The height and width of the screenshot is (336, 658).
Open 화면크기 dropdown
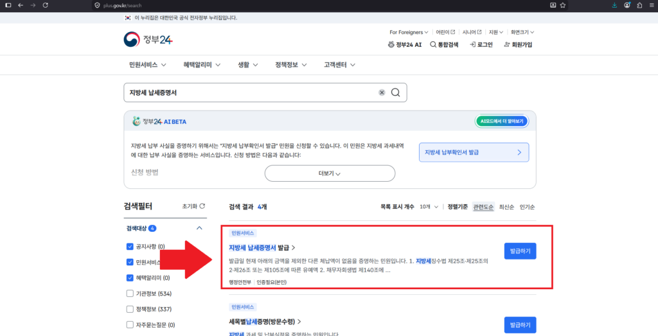[x=522, y=32]
